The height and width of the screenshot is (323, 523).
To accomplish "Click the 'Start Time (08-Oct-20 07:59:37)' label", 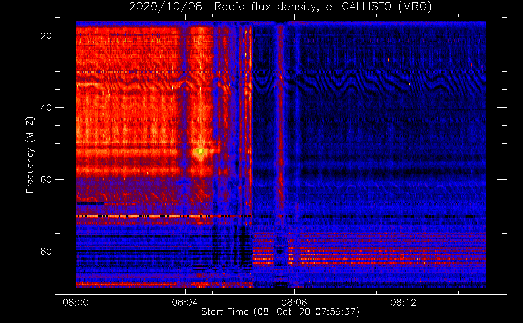I will click(280, 312).
